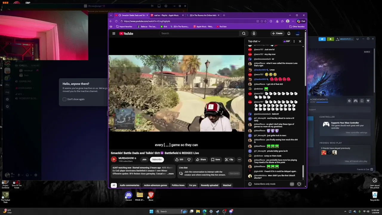Send a heart reaction in live chat
Viewport: 382px width, 215px height.
(299, 184)
